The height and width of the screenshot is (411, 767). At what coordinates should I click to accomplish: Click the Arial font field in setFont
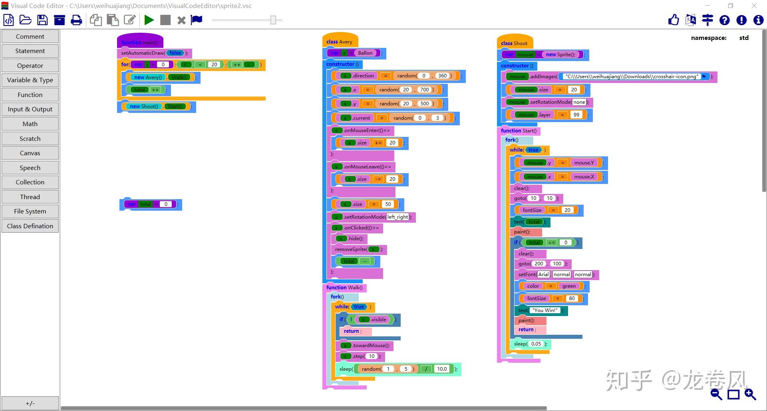tap(543, 275)
